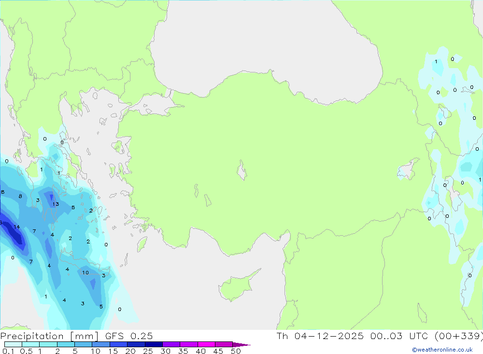Image resolution: width=483 pixels, height=354 pixels.
Task: Click the legend swatch between 0.1 and 0.5
Action: [13, 344]
